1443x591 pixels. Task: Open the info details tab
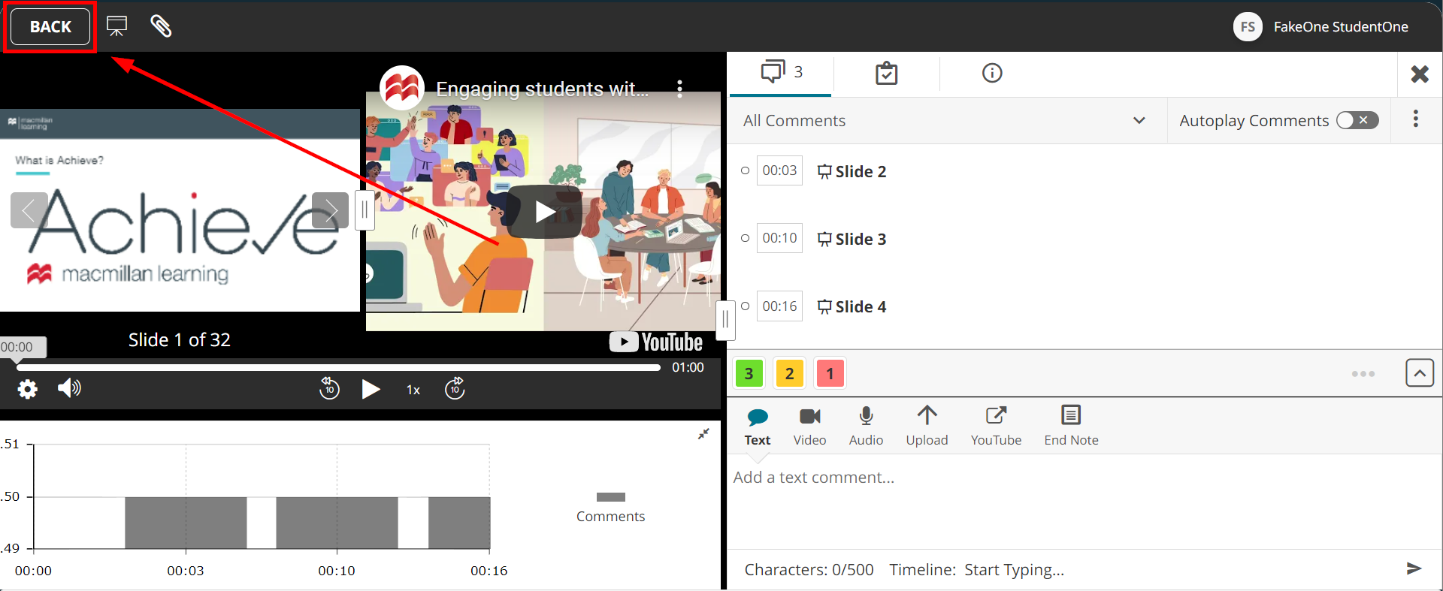pos(992,73)
